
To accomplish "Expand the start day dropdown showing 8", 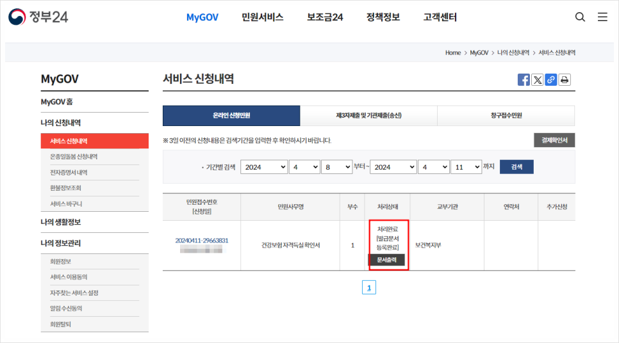I will pyautogui.click(x=337, y=167).
